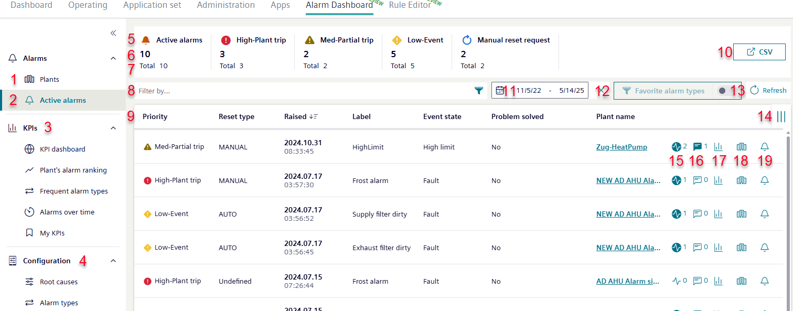The height and width of the screenshot is (311, 793).
Task: Go to the Administration tab
Action: coord(226,5)
